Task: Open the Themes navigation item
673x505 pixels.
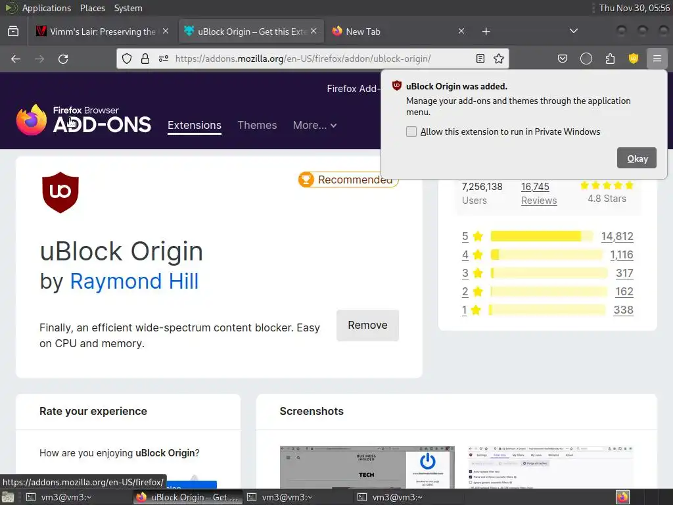Action: (x=257, y=126)
